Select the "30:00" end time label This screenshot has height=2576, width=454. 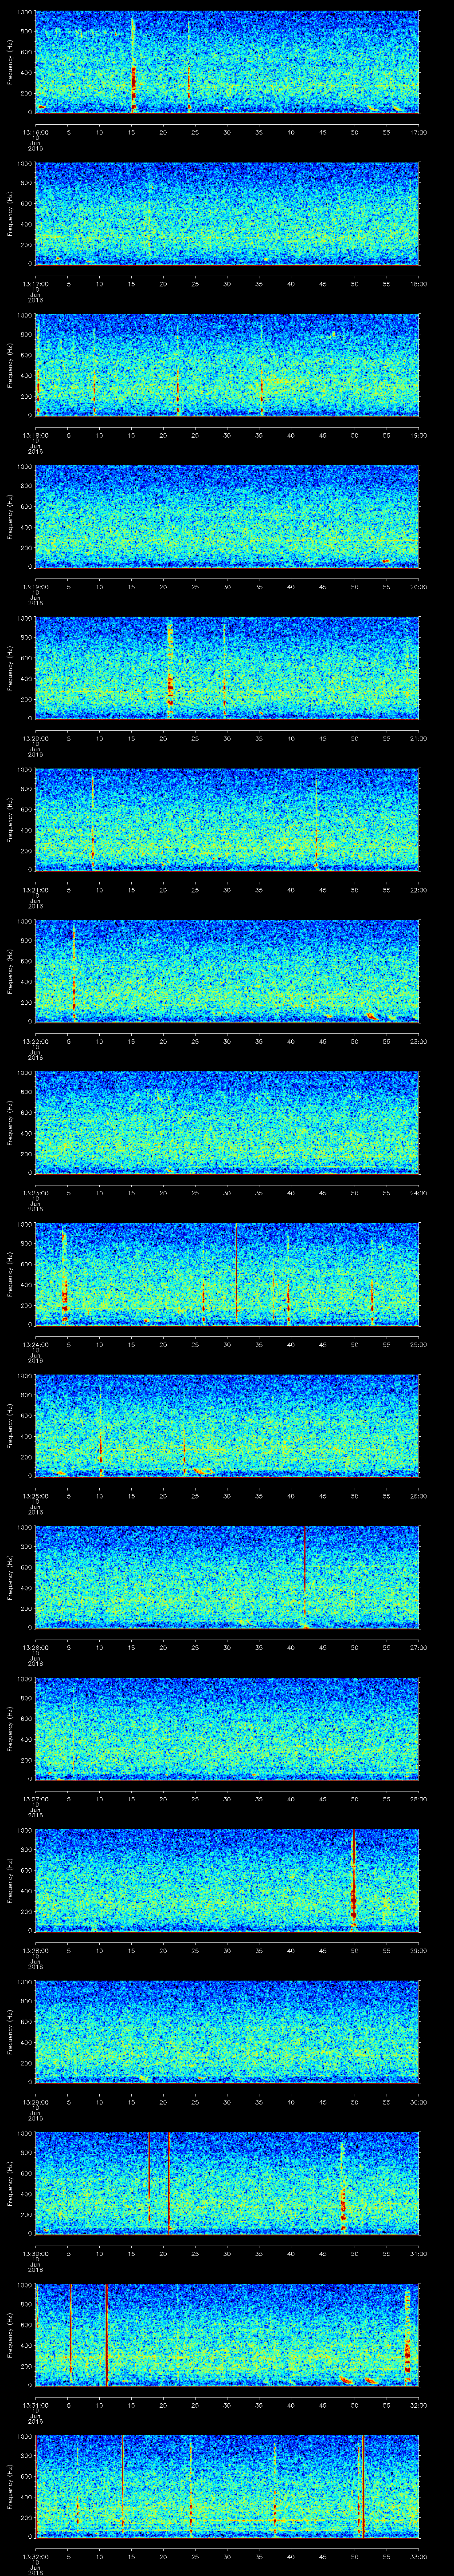pyautogui.click(x=419, y=2102)
